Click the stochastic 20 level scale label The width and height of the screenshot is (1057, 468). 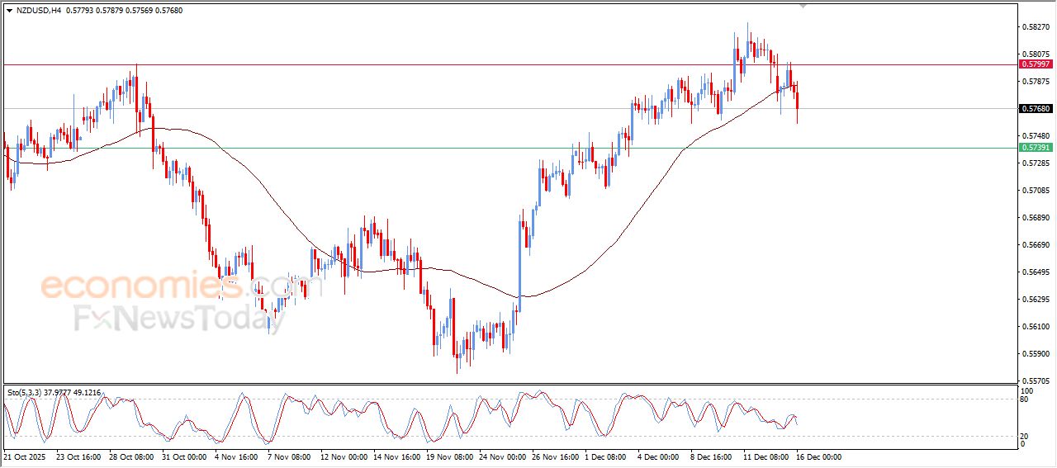[x=1025, y=435]
